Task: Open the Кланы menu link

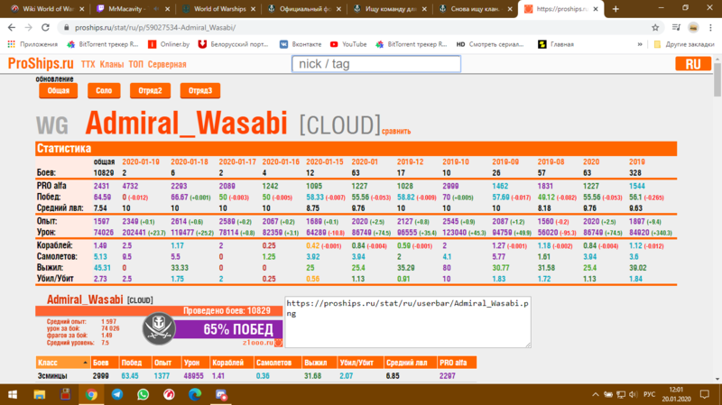Action: 112,64
